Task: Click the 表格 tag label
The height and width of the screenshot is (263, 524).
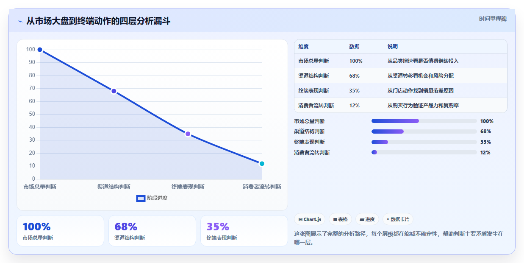Action: point(343,219)
